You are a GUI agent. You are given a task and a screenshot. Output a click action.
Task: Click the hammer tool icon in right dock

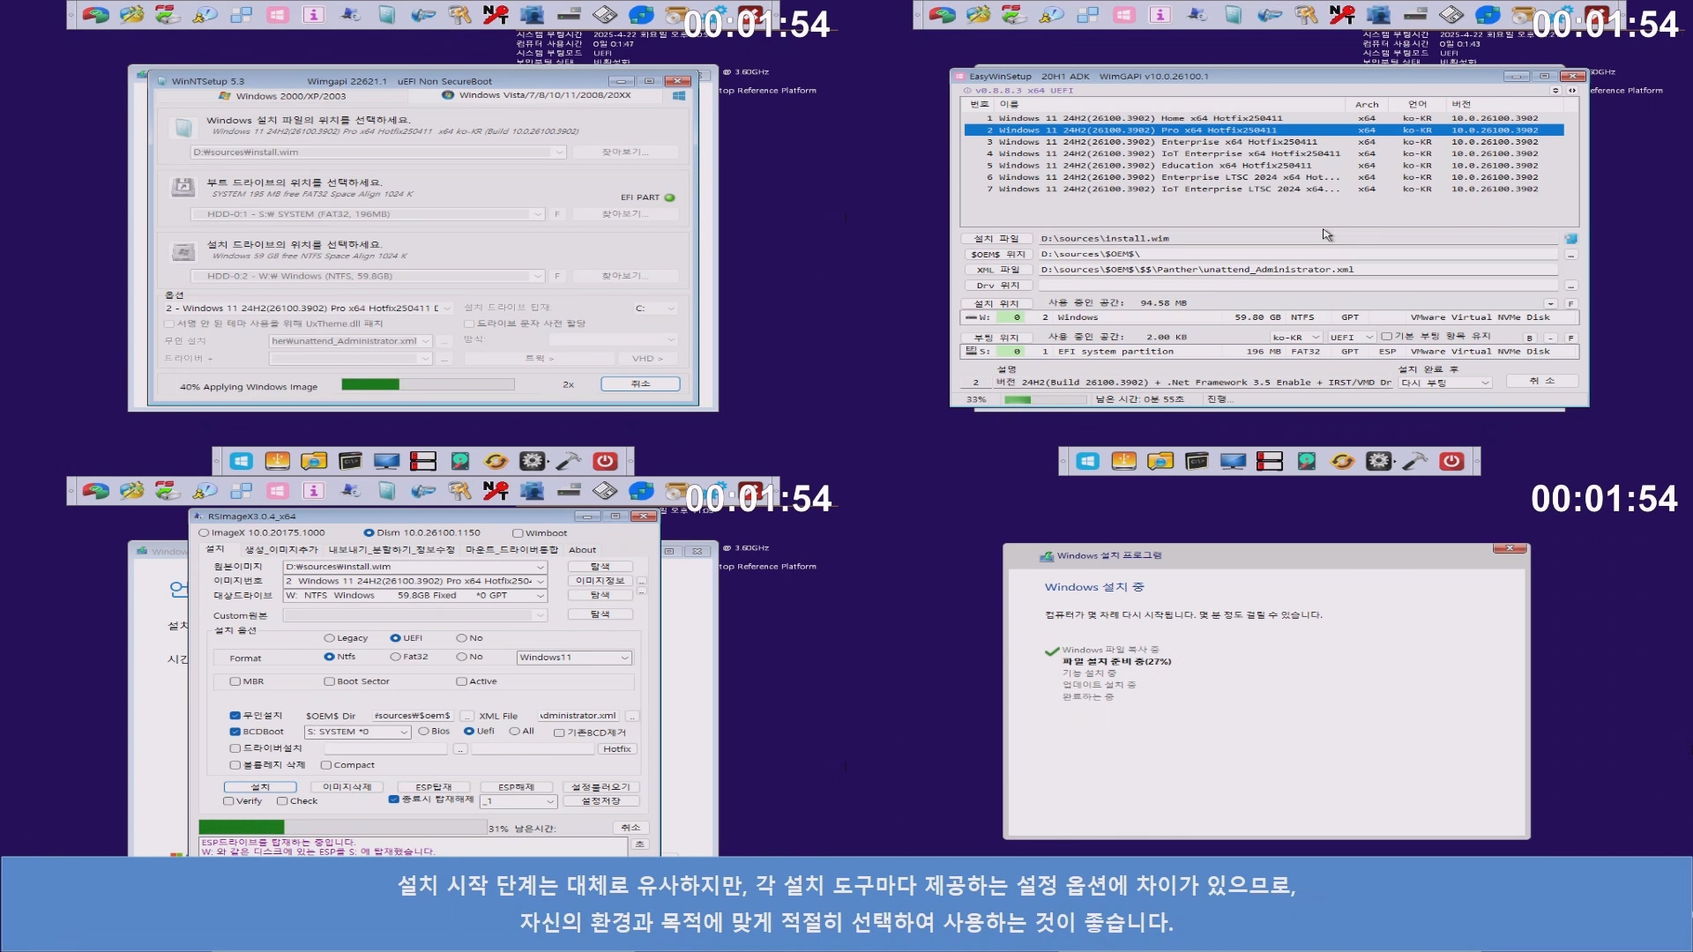pos(1415,461)
